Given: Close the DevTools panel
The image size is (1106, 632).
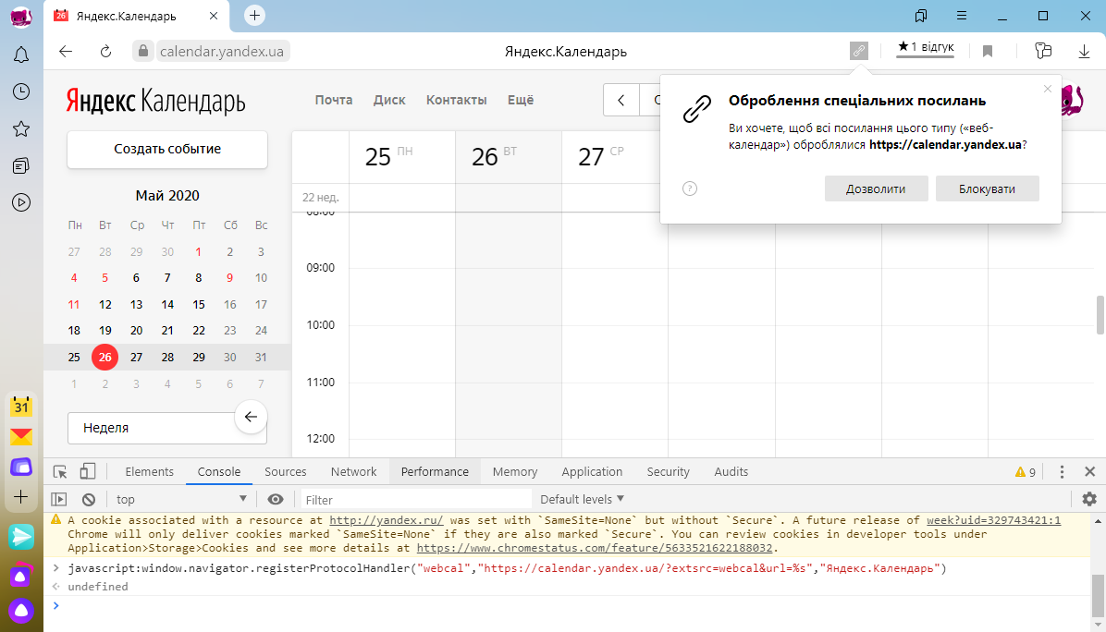Looking at the screenshot, I should point(1089,472).
